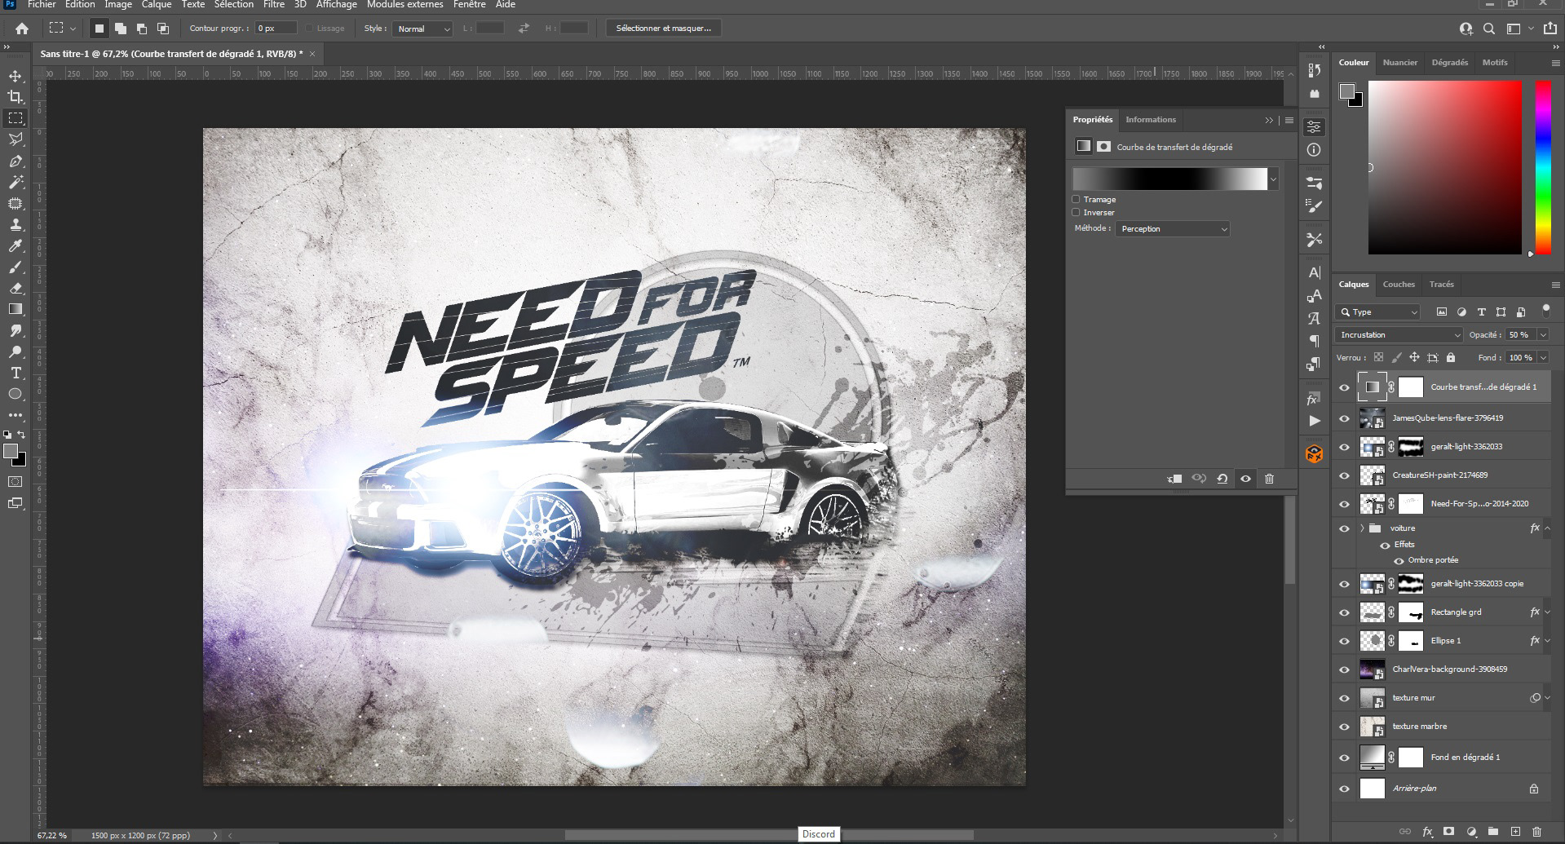The height and width of the screenshot is (844, 1565).
Task: Select the Horizontal Type tool
Action: (15, 373)
